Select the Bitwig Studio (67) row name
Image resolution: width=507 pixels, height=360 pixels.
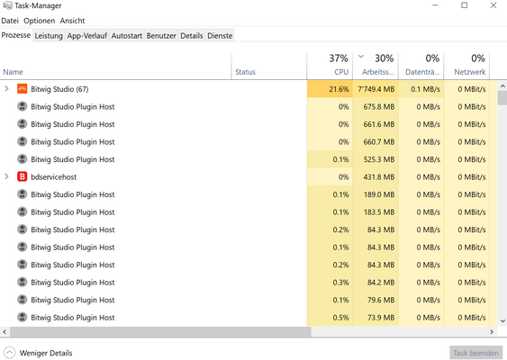(59, 89)
